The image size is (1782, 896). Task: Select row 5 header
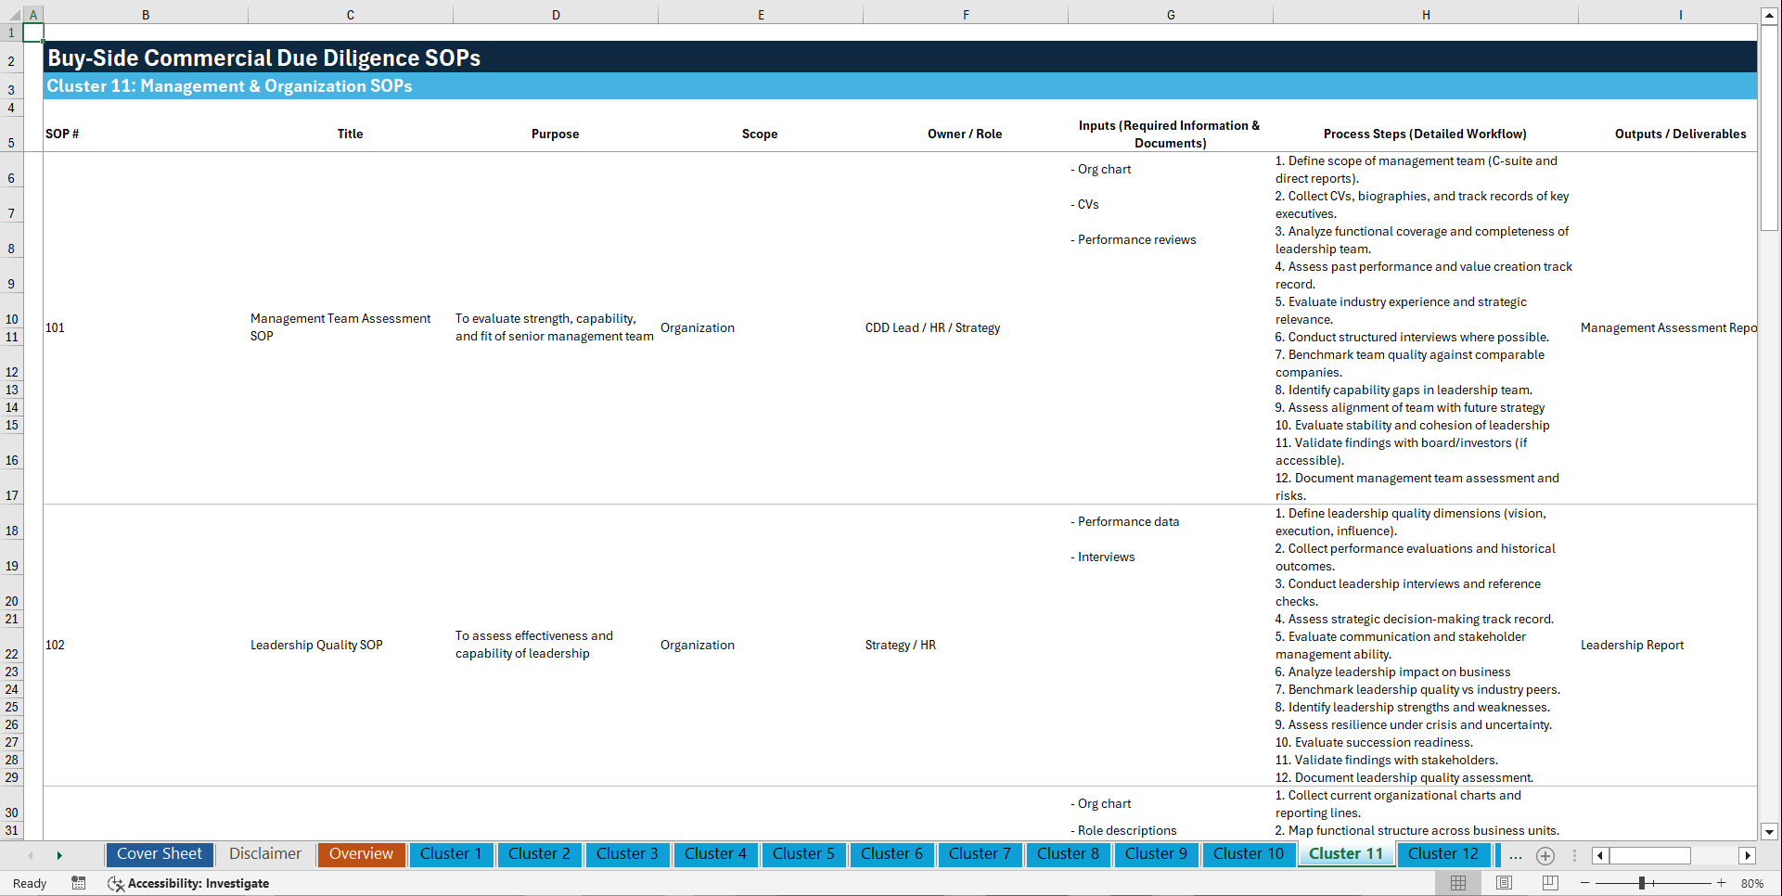click(11, 134)
